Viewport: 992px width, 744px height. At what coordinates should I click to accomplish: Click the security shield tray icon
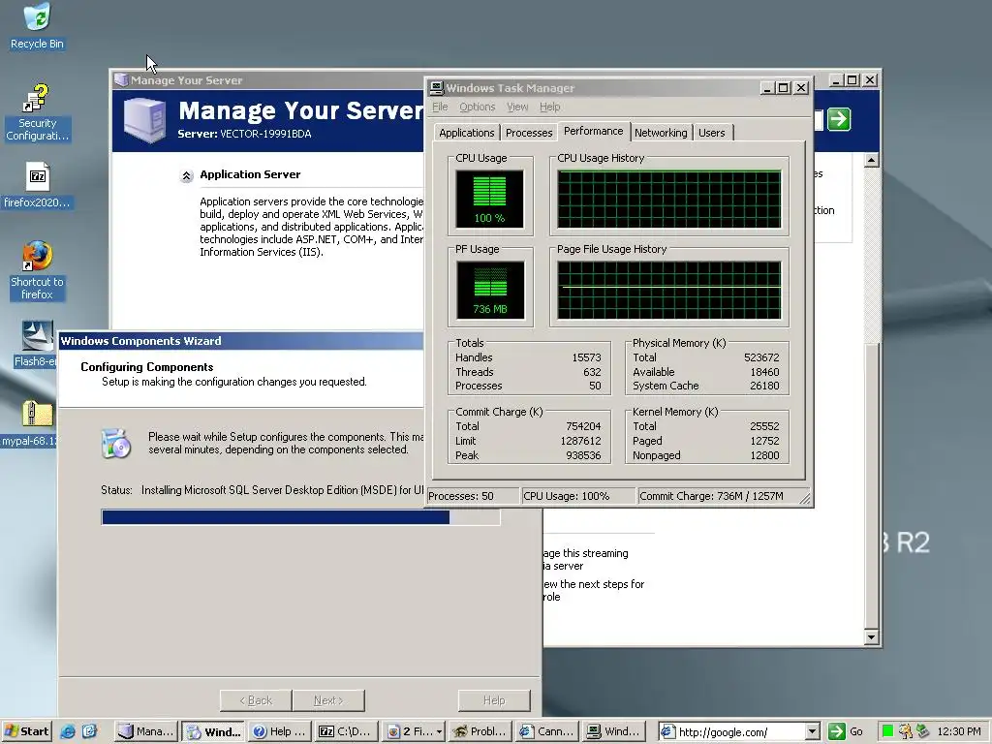[906, 731]
